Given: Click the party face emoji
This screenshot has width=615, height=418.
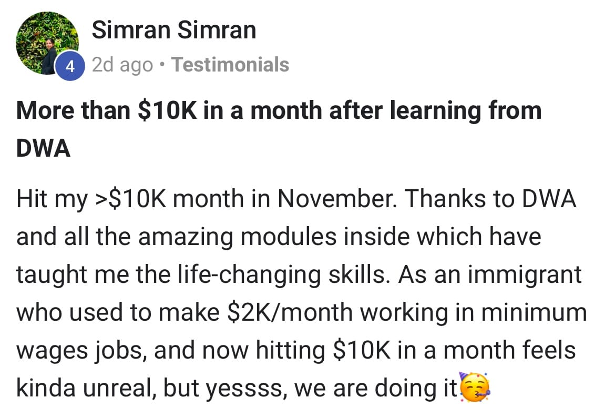Looking at the screenshot, I should point(475,388).
